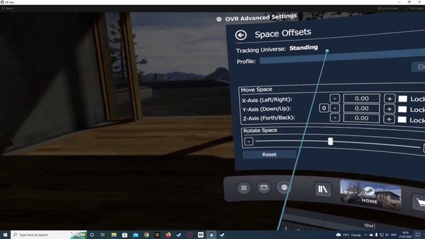This screenshot has height=239, width=425.
Task: Edit the X-Axis offset value field
Action: (x=361, y=98)
